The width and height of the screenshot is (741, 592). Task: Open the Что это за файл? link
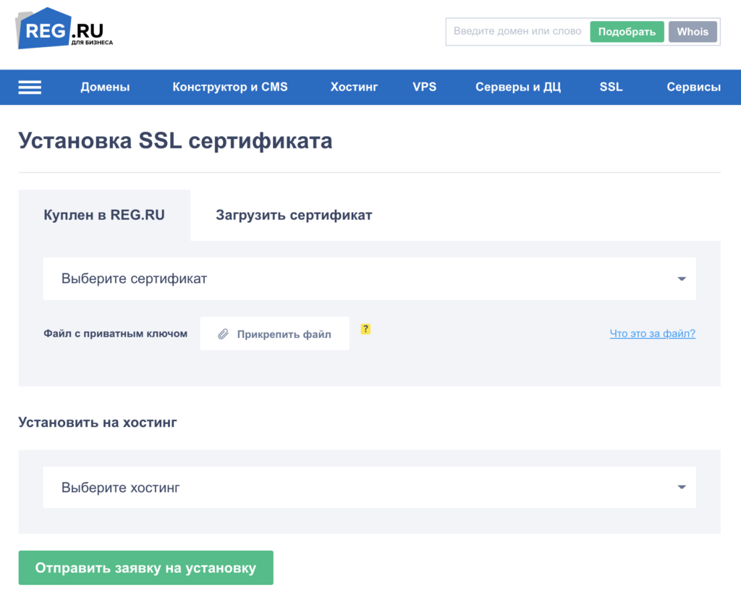click(652, 334)
